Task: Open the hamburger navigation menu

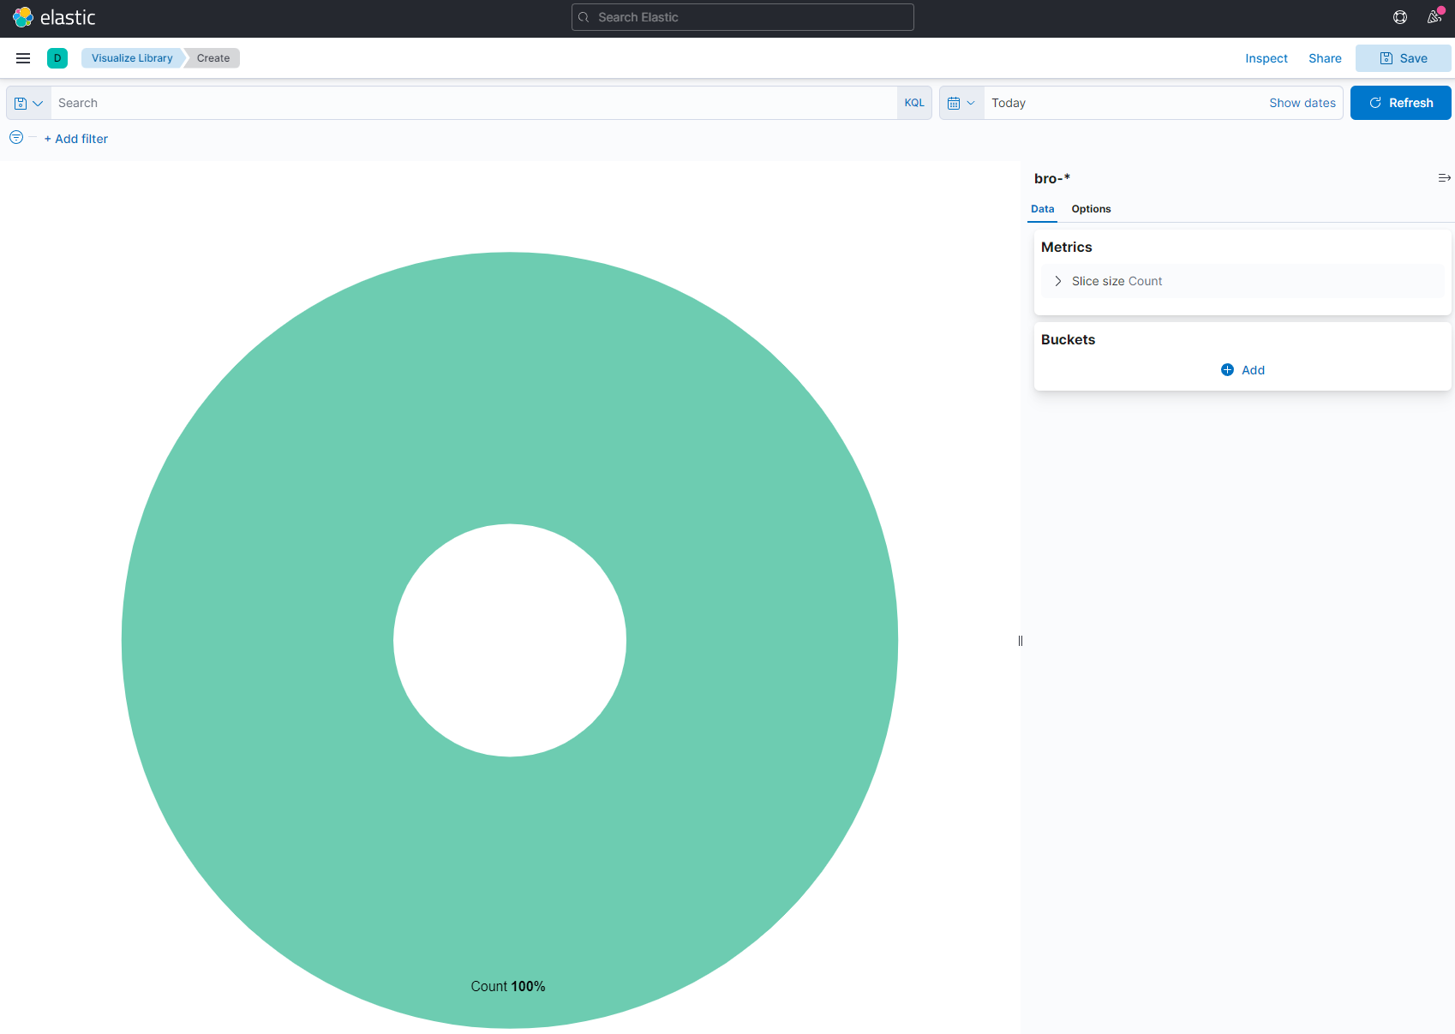Action: [23, 58]
